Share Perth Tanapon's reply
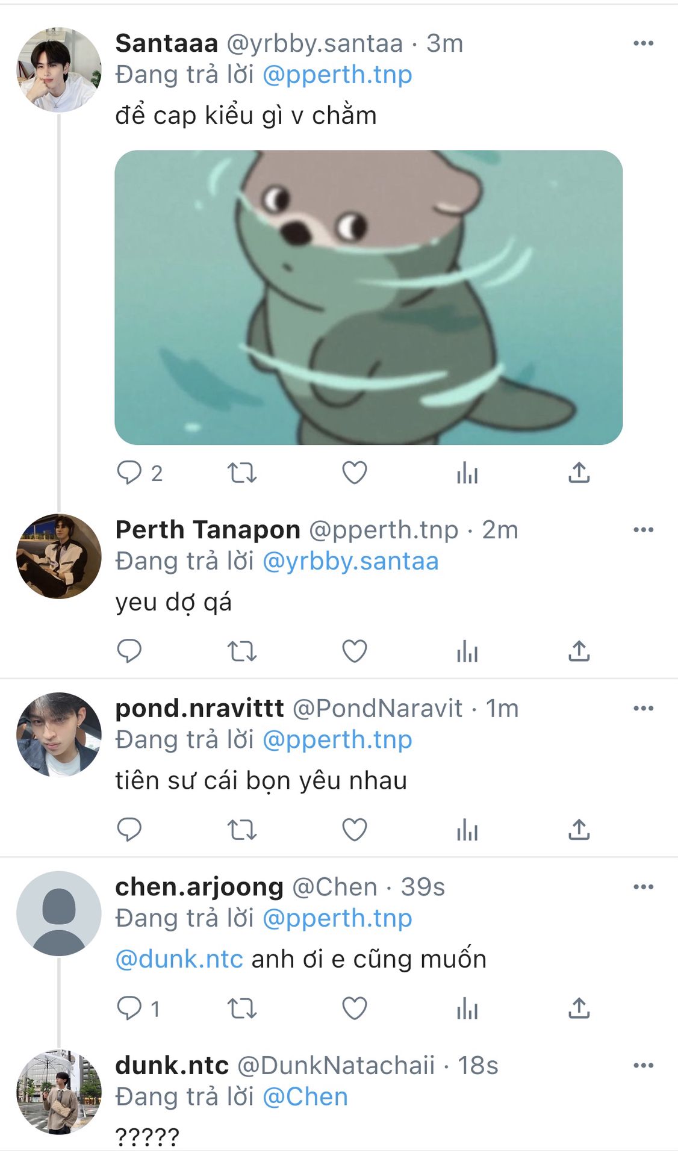The height and width of the screenshot is (1156, 678). click(x=579, y=651)
